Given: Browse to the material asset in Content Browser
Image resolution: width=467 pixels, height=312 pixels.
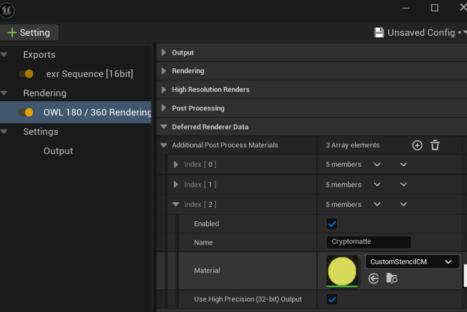Looking at the screenshot, I should [x=391, y=278].
